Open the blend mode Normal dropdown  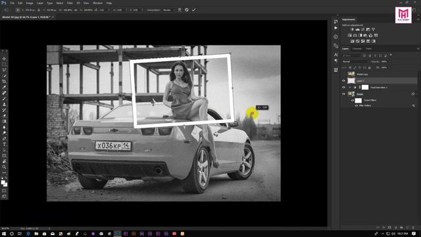(x=355, y=61)
